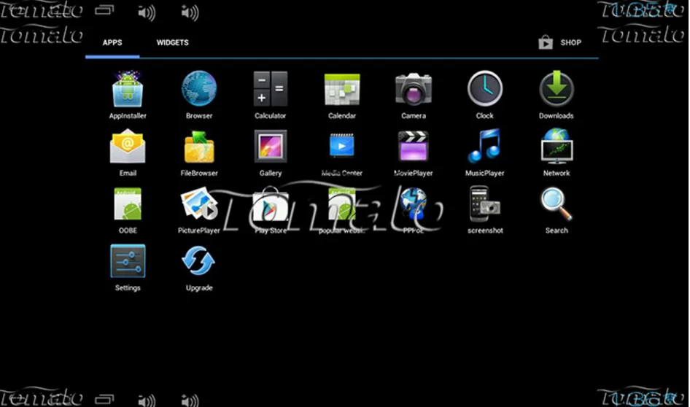This screenshot has height=407, width=690.
Task: Tap recent apps icon in top bar
Action: tap(105, 9)
